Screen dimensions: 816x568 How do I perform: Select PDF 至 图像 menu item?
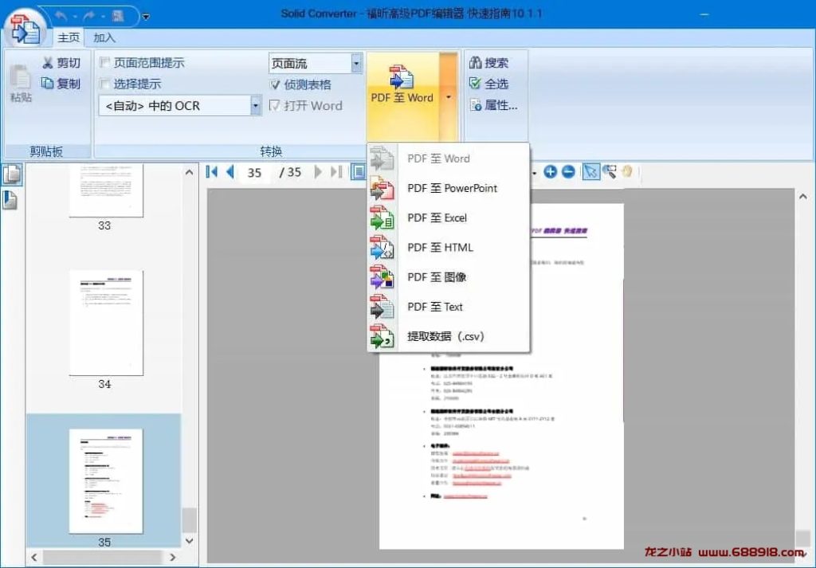click(x=449, y=277)
